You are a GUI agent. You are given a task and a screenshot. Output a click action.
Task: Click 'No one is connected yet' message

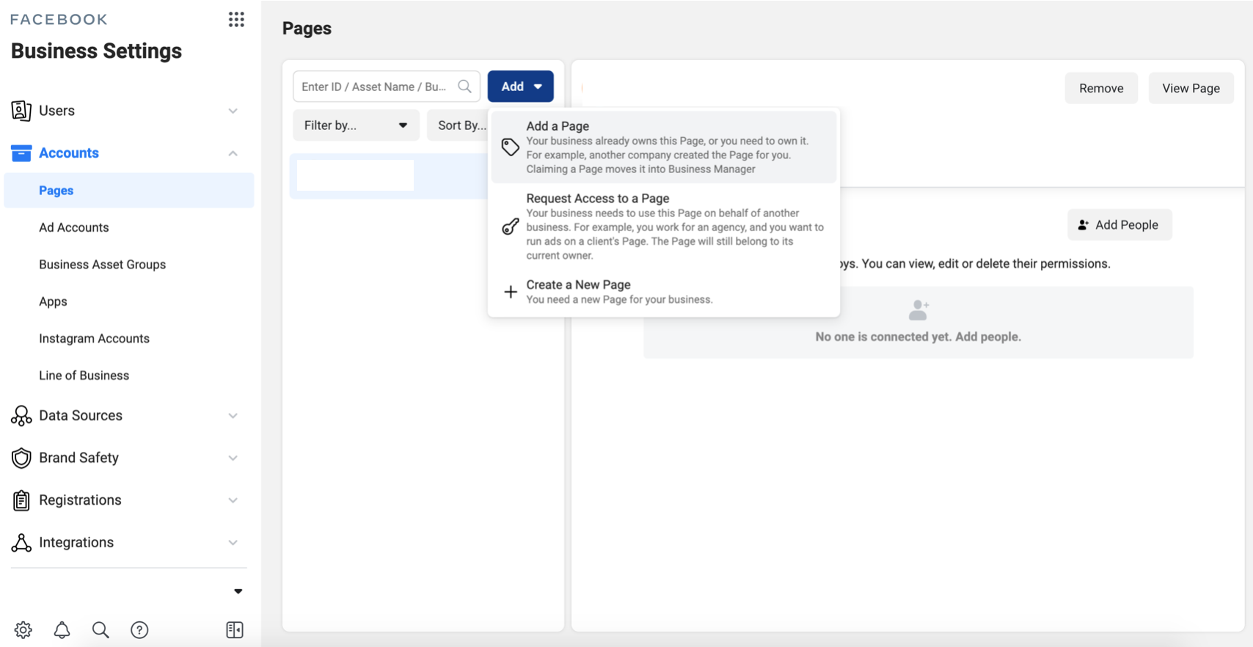coord(918,337)
